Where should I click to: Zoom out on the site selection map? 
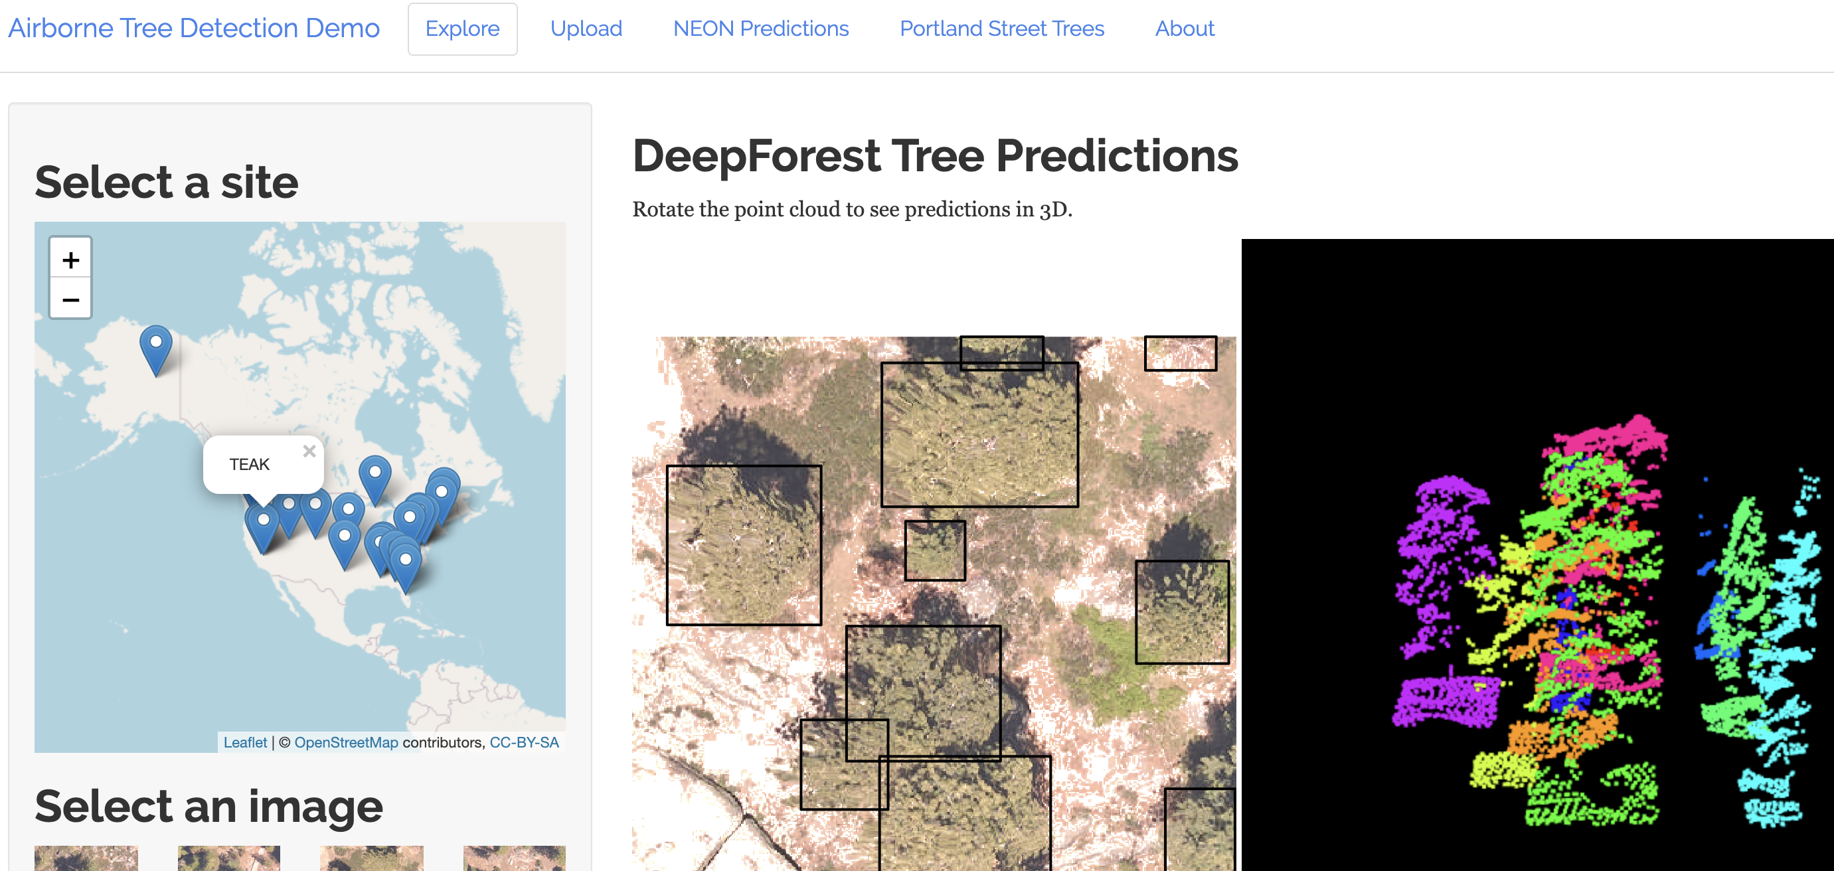pos(70,299)
